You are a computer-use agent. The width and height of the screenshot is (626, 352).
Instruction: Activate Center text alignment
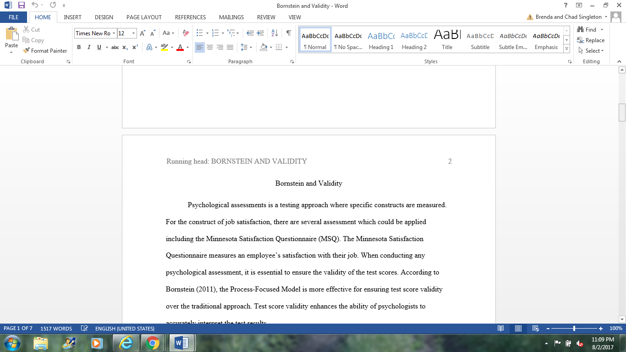point(210,47)
